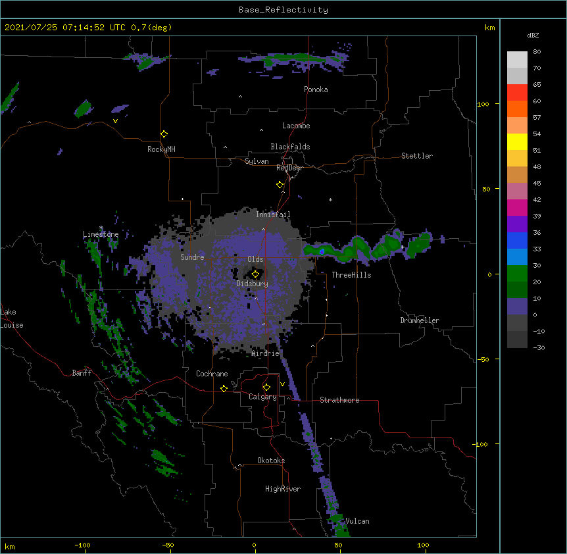
Task: Pick the slate purple 0-10 dBZ swatch
Action: 517,307
